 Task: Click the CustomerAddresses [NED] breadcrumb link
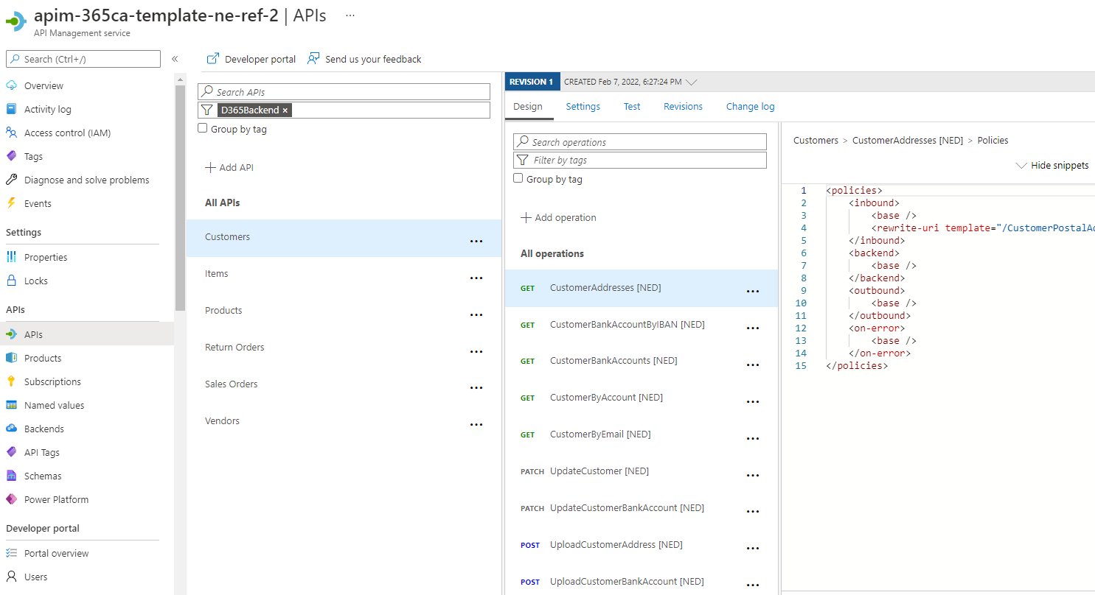(908, 141)
